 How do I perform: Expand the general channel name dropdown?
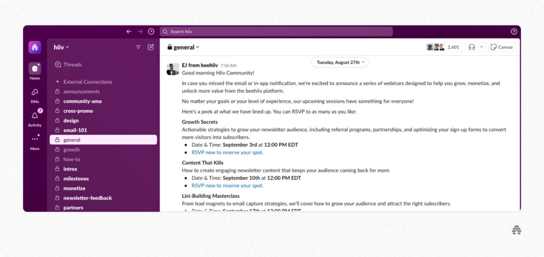tap(184, 47)
